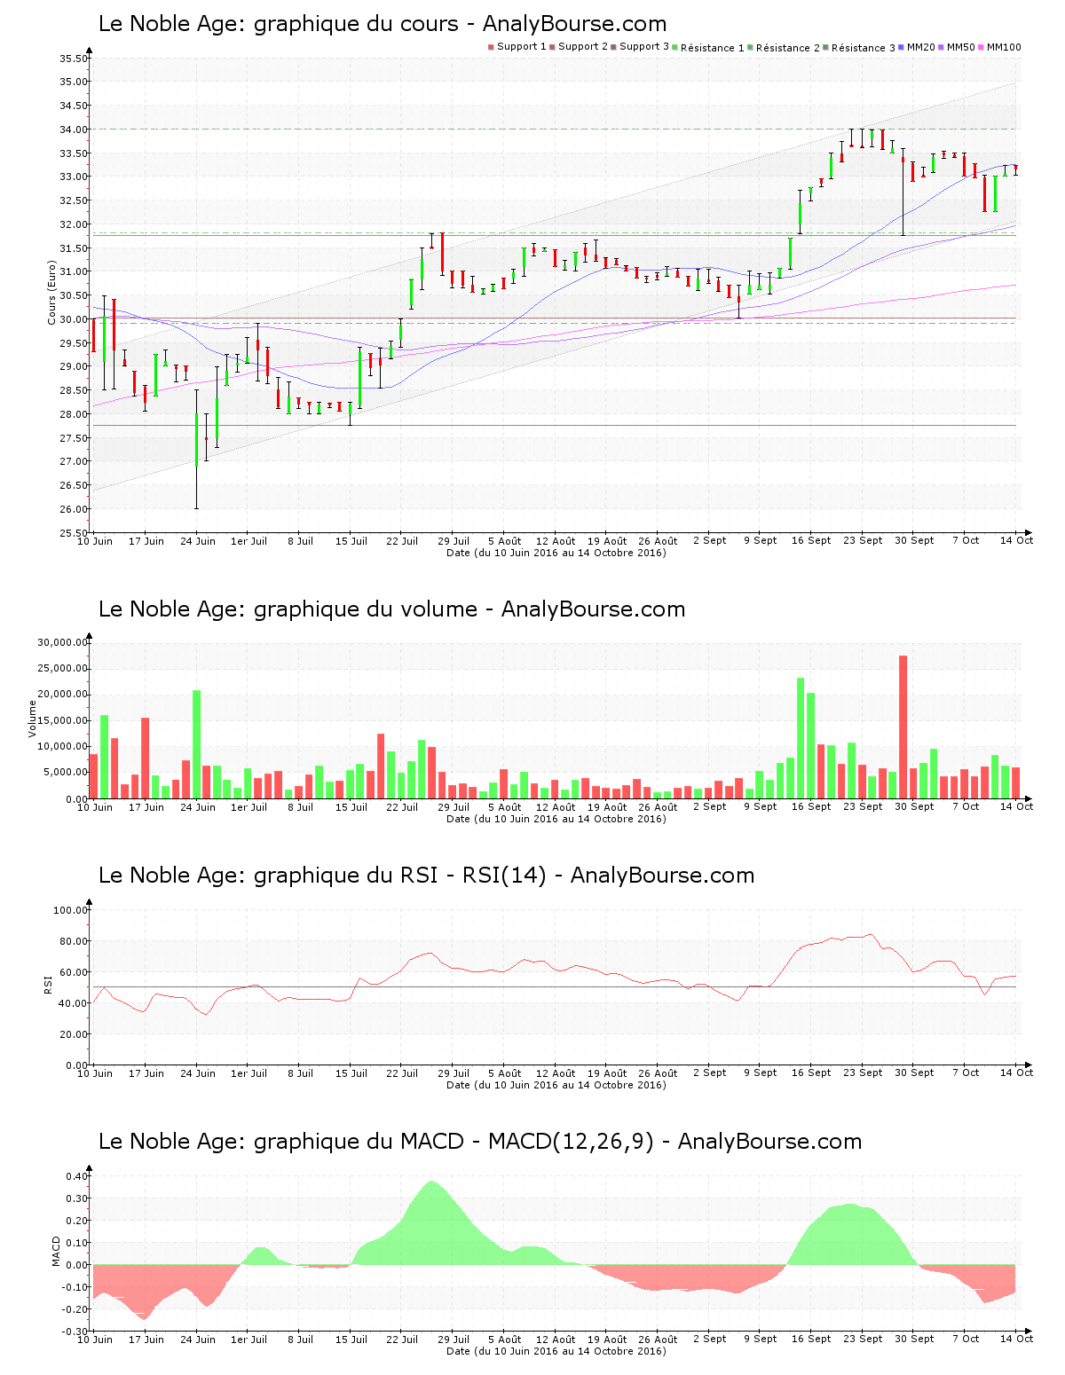Click '5 Août' date under RSI chart
The height and width of the screenshot is (1375, 1065).
[505, 1073]
